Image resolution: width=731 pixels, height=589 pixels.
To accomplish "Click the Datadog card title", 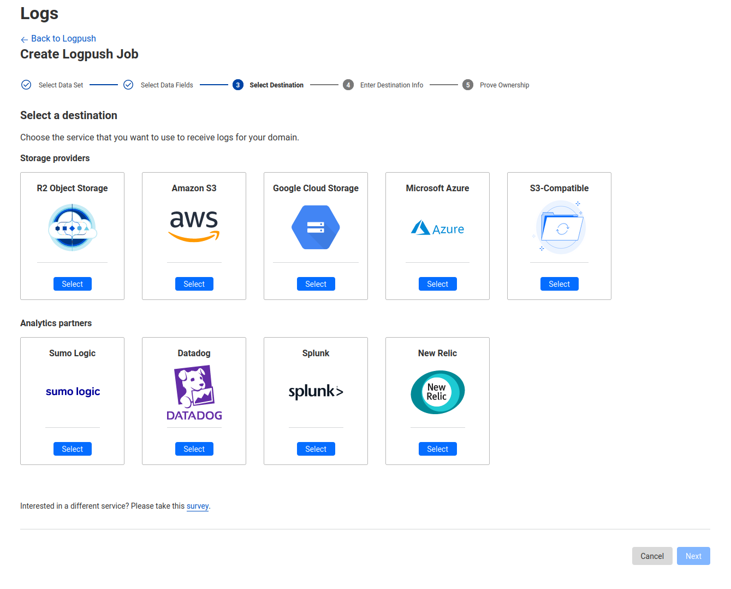I will [x=194, y=353].
